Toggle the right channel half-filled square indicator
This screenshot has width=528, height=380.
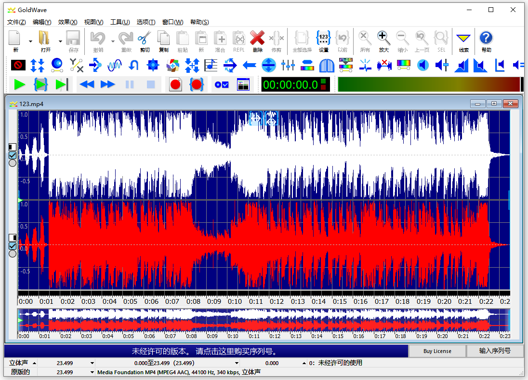13,238
